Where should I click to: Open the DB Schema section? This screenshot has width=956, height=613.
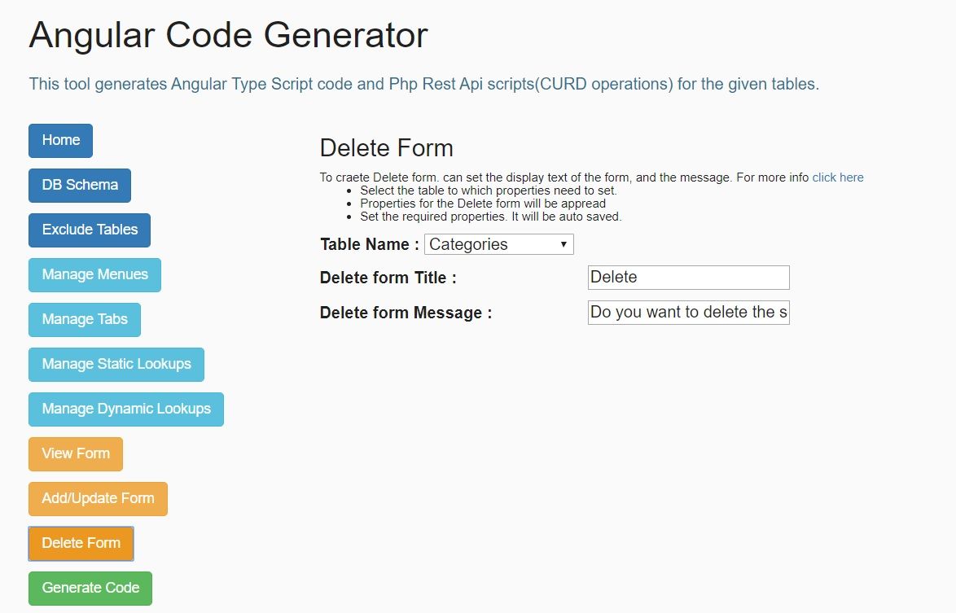tap(80, 186)
